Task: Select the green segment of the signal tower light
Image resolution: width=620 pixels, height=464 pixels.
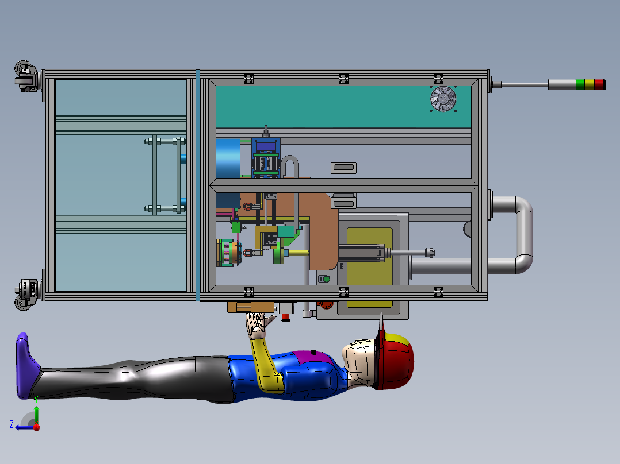Action: [580, 84]
